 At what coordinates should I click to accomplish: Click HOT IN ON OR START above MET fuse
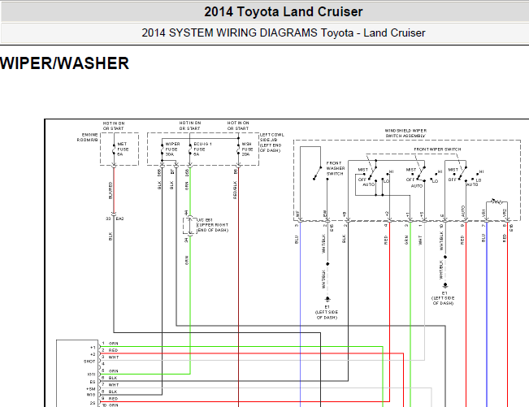(114, 126)
